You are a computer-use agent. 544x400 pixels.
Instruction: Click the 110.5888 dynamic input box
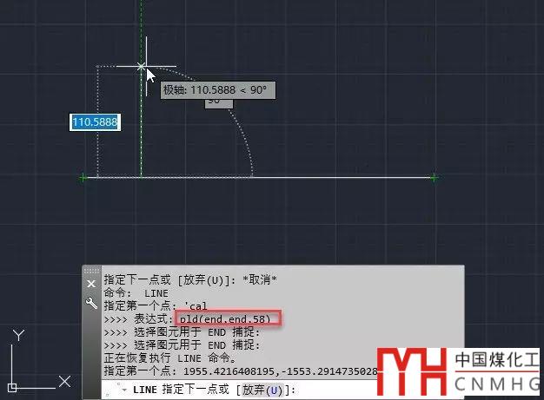click(95, 122)
